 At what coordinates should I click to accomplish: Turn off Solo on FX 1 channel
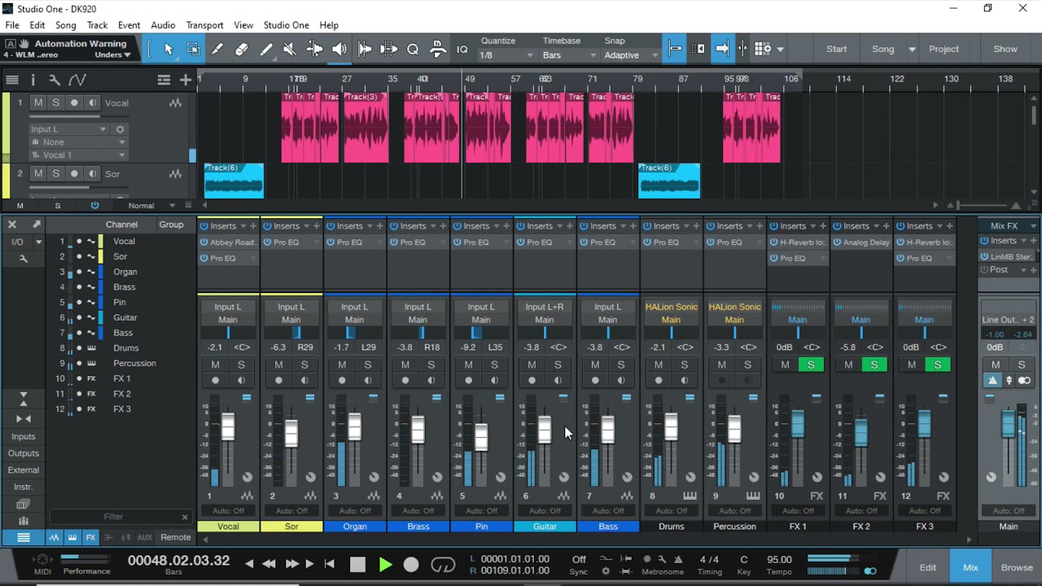coord(811,365)
